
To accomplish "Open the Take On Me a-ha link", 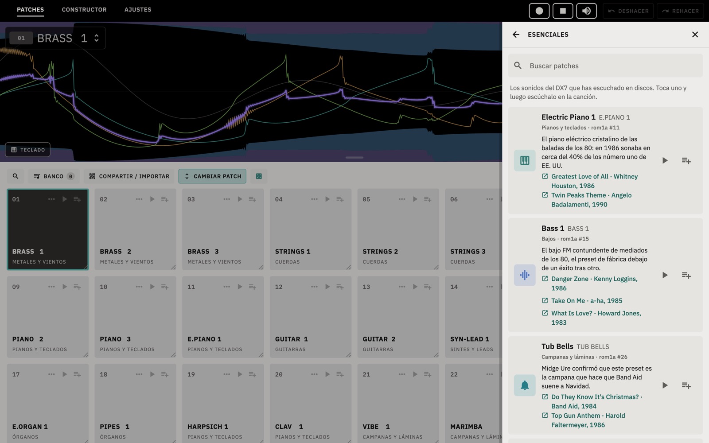I will 582,300.
